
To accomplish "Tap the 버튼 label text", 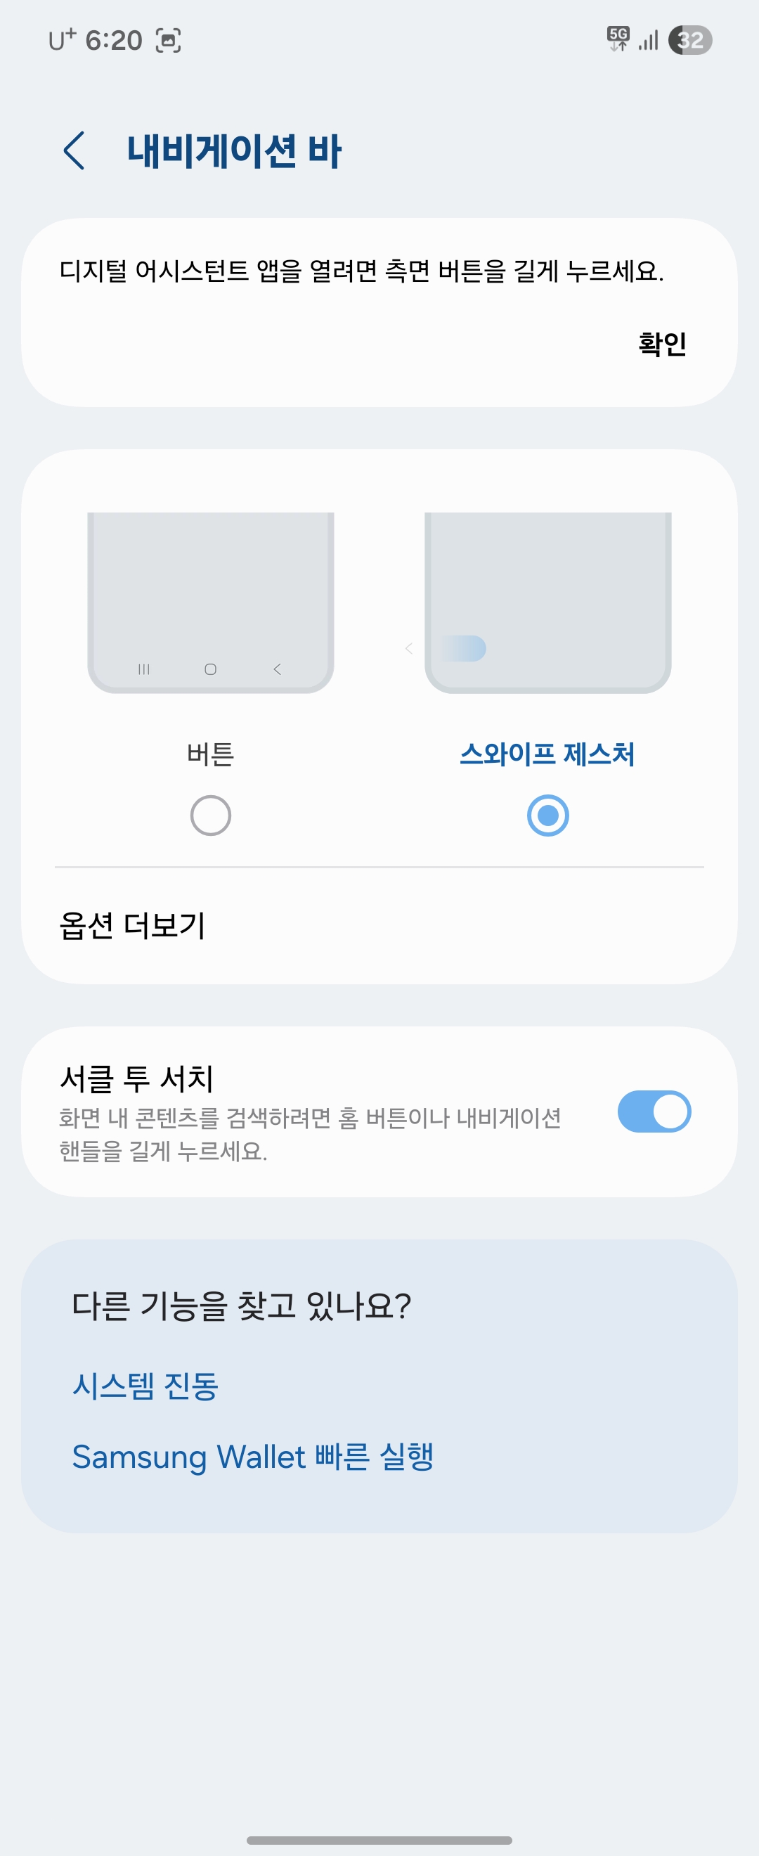I will coord(210,754).
